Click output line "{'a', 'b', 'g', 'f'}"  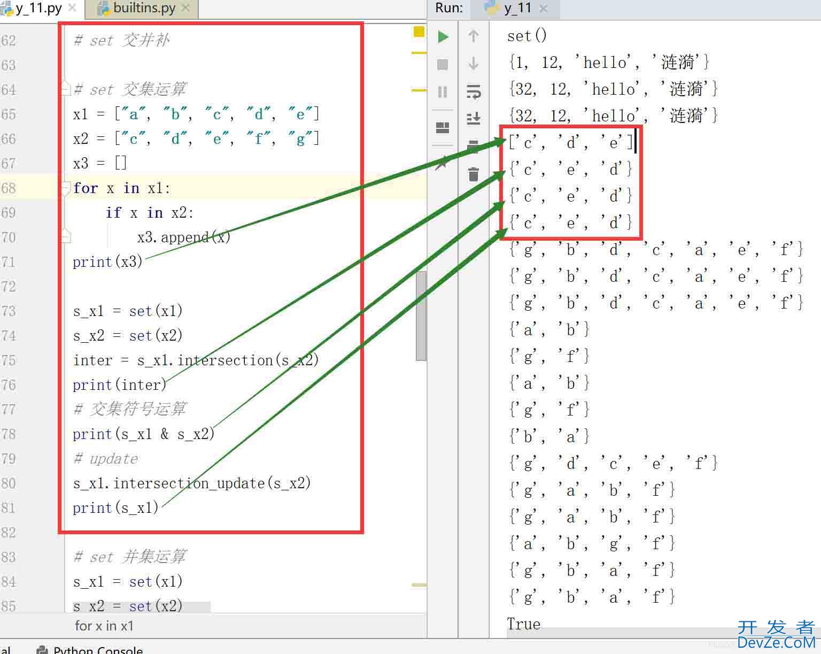tap(592, 544)
